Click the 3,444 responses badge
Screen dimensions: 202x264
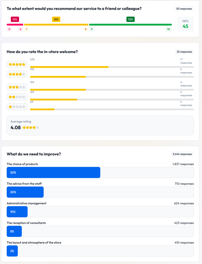point(182,154)
